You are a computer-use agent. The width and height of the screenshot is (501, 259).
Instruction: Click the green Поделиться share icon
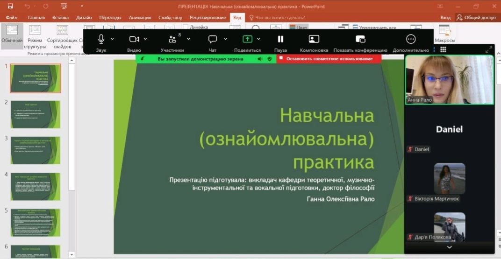point(247,39)
